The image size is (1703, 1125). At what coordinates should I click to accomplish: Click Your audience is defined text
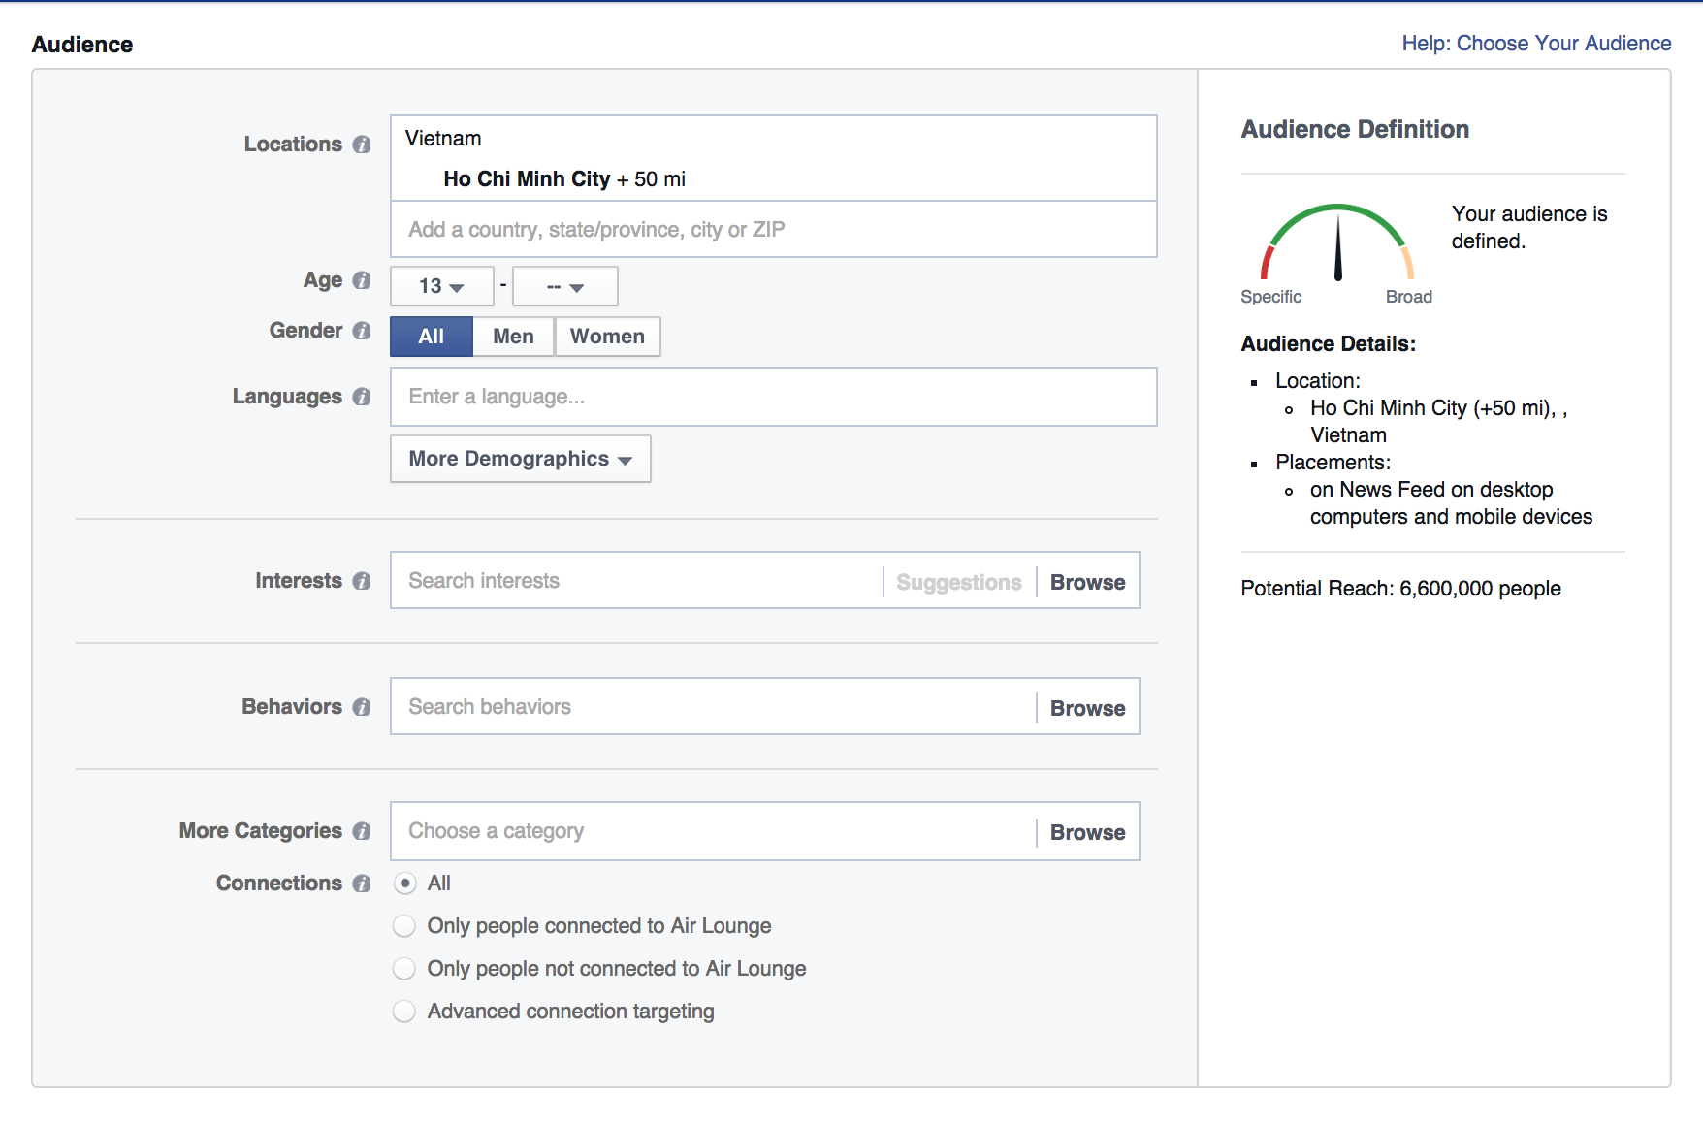coord(1529,228)
